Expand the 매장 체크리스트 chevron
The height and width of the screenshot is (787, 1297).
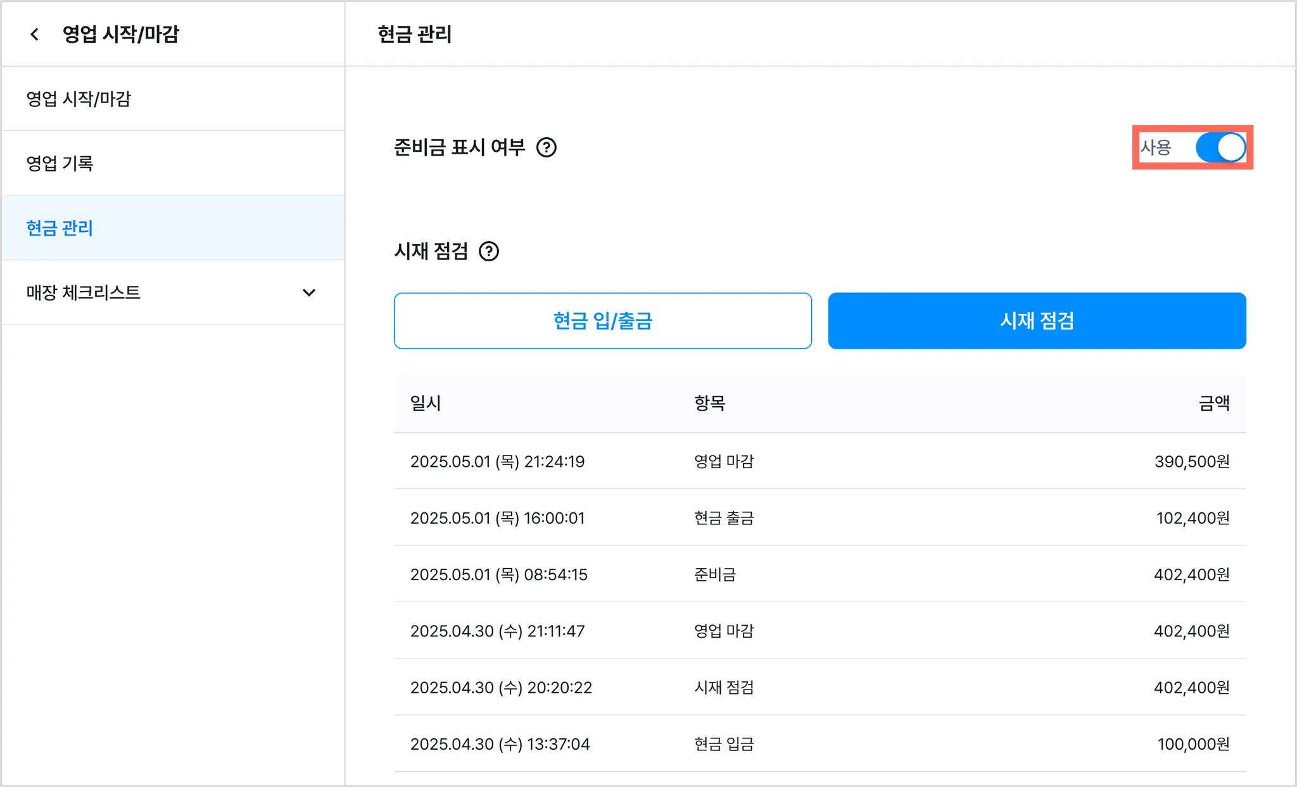click(309, 292)
